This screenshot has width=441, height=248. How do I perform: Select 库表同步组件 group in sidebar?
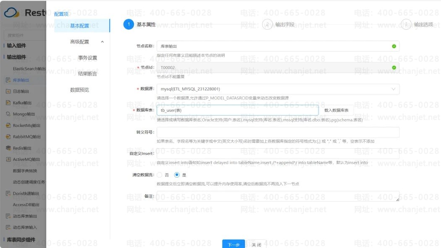tap(21, 240)
